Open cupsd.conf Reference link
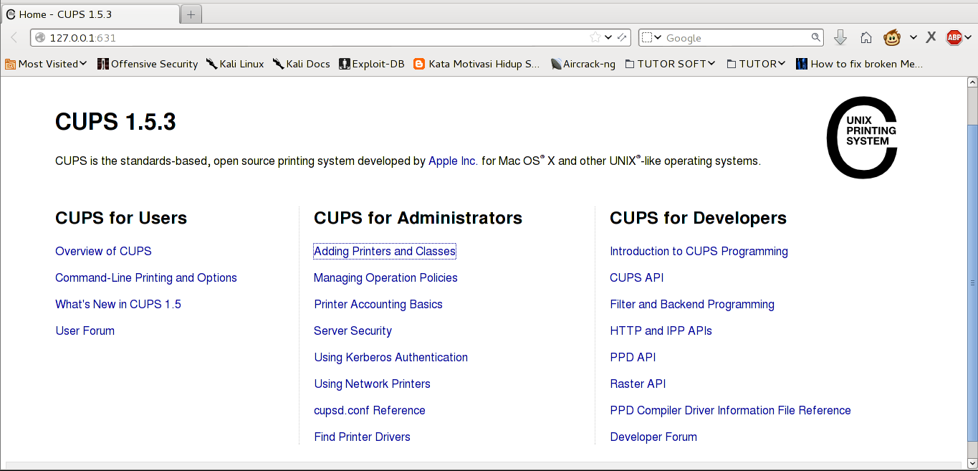Screen dimensions: 978x471 (370, 410)
